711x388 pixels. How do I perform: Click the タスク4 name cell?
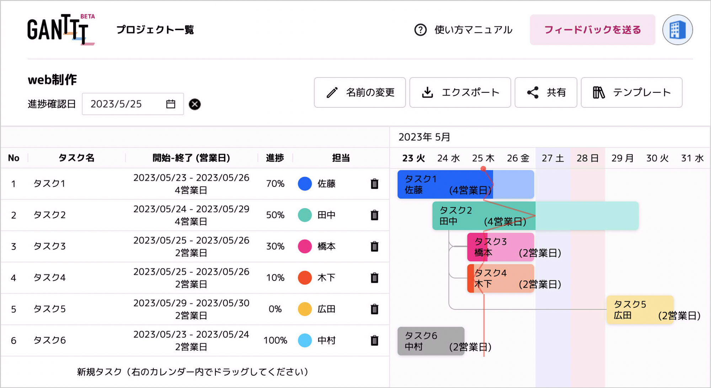[49, 277]
